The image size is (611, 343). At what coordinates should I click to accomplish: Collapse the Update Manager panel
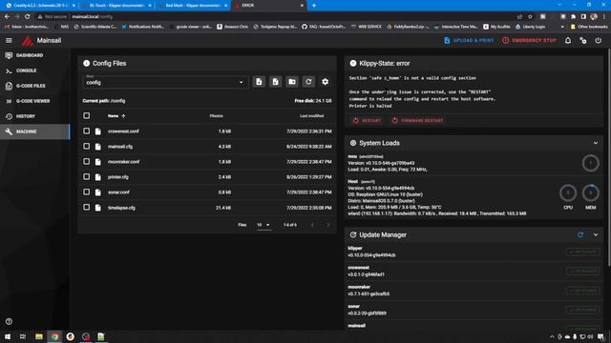596,235
